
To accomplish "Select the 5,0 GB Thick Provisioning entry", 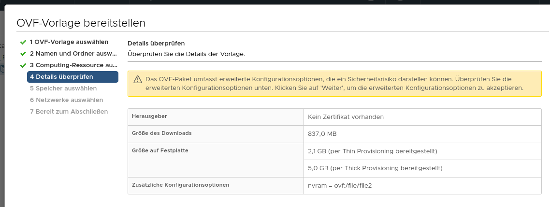I will [x=375, y=168].
